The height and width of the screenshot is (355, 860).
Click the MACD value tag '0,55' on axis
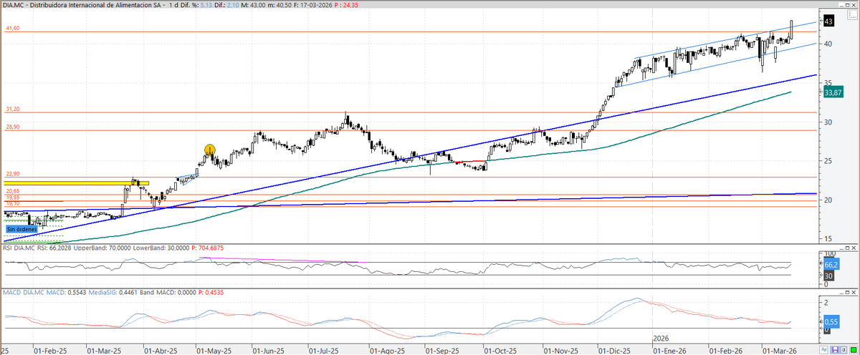tap(832, 323)
